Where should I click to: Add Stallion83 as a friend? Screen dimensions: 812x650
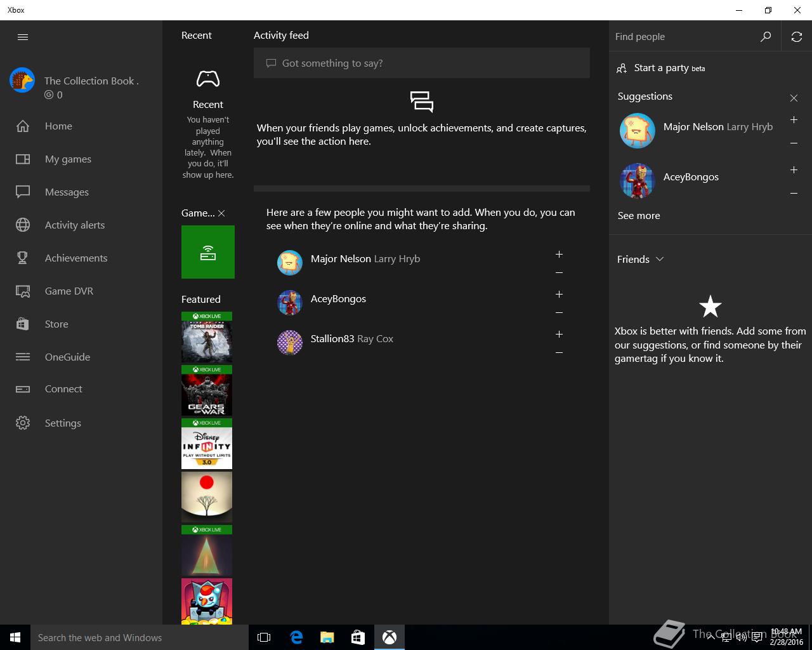(559, 334)
